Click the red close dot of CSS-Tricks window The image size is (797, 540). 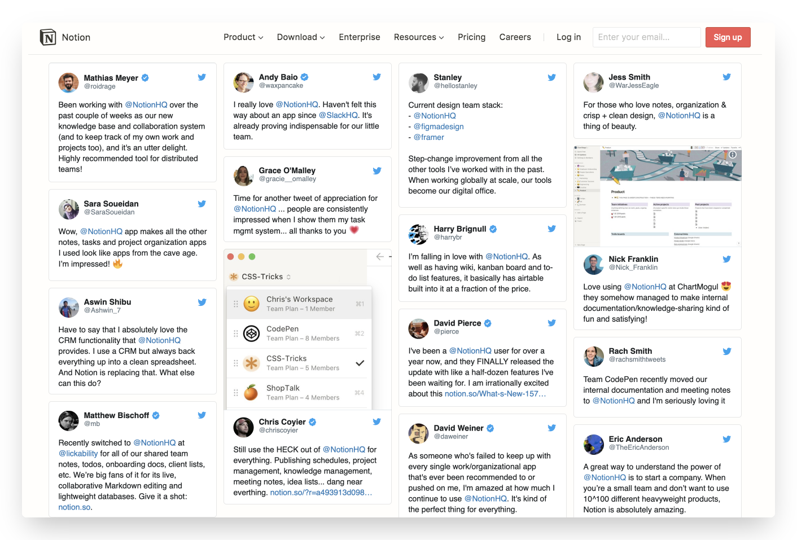pyautogui.click(x=230, y=257)
